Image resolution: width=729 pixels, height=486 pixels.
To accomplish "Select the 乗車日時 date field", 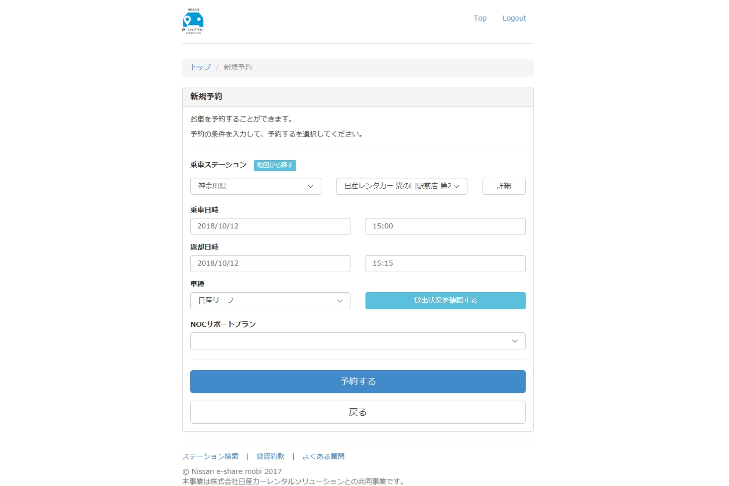I will [270, 226].
